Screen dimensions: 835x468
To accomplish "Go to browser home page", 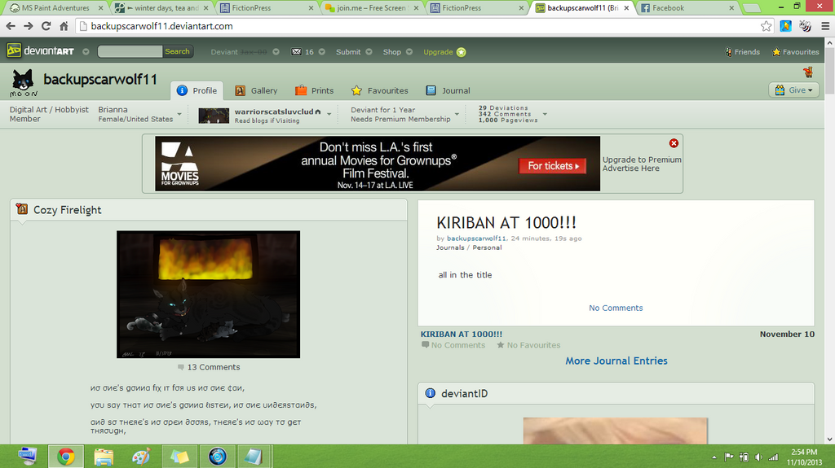I will 64,26.
